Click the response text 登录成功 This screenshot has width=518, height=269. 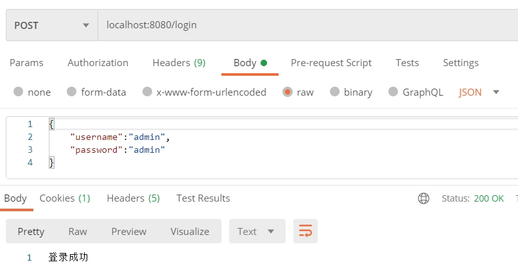click(x=69, y=257)
